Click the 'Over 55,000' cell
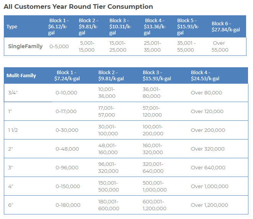Viewport: 253px width, 219px height. click(x=220, y=47)
